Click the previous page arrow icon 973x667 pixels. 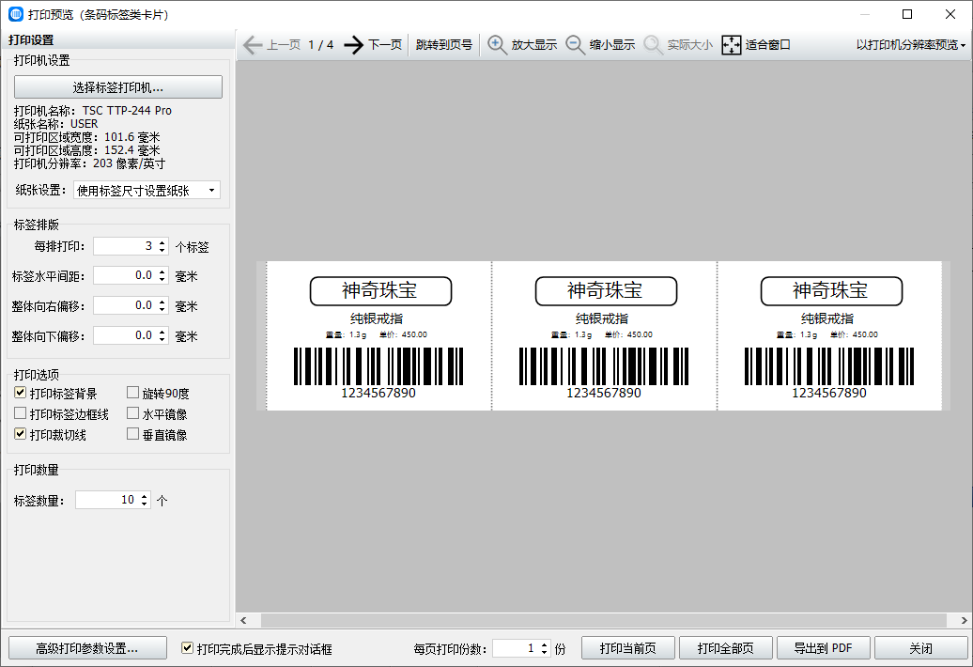tap(253, 45)
